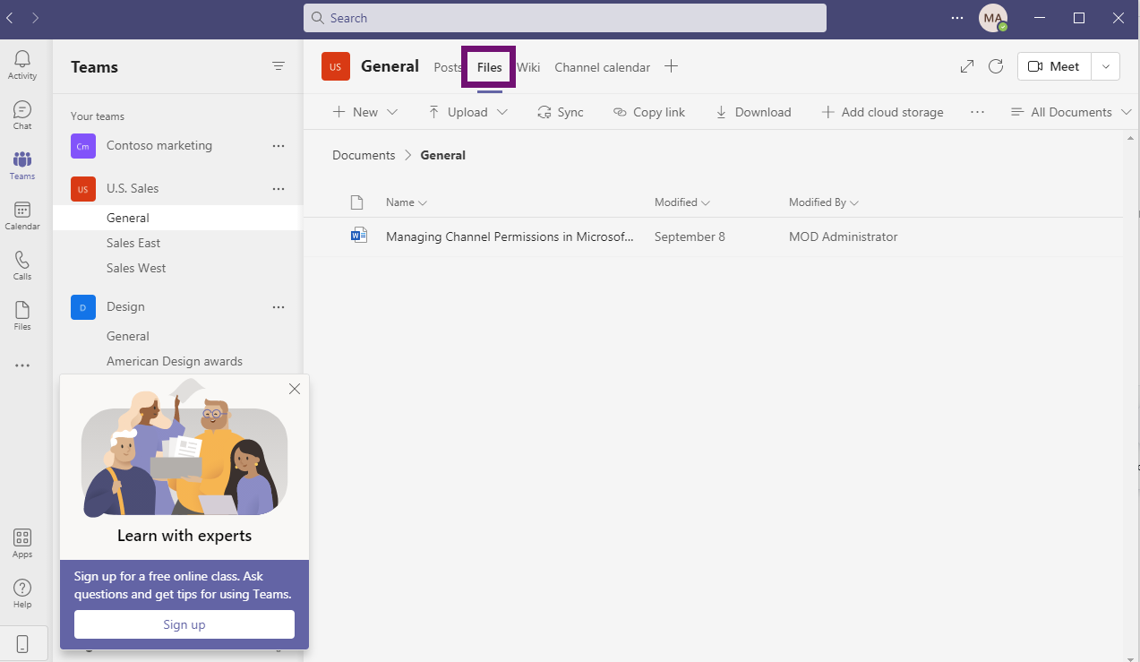Filter teams list with the filter icon
Image resolution: width=1140 pixels, height=662 pixels.
pos(279,66)
